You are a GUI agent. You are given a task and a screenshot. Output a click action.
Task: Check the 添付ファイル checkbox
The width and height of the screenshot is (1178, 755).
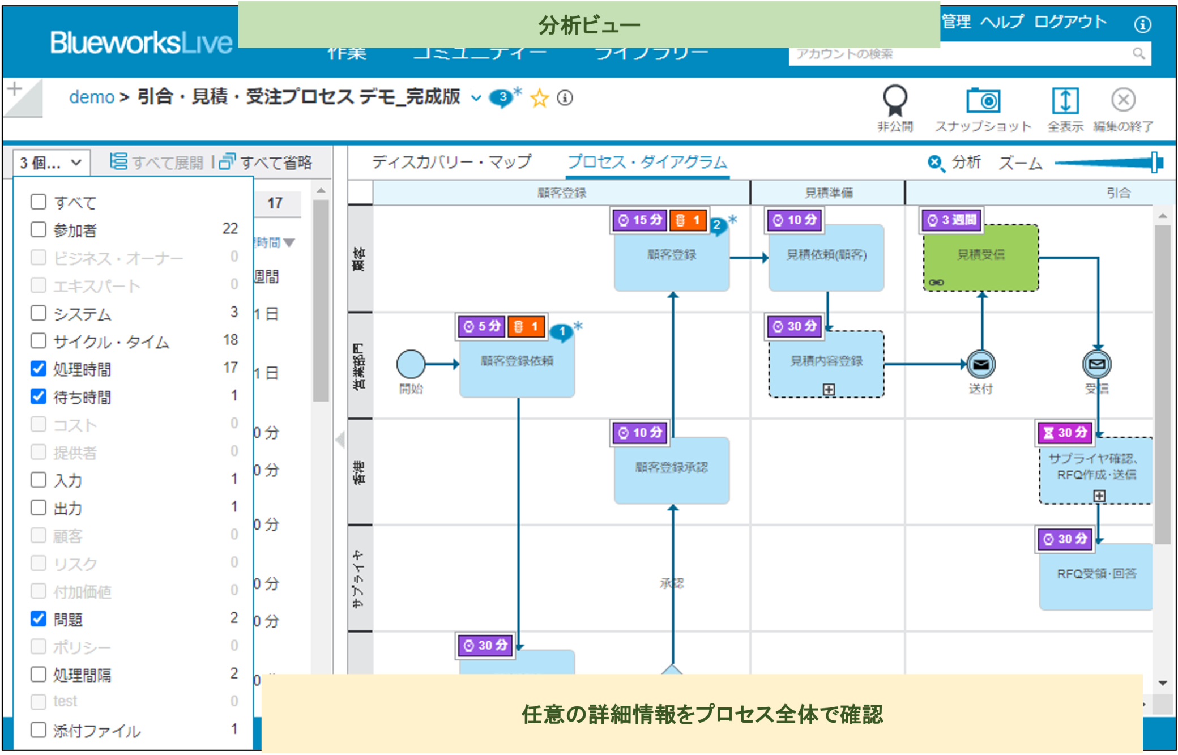39,730
